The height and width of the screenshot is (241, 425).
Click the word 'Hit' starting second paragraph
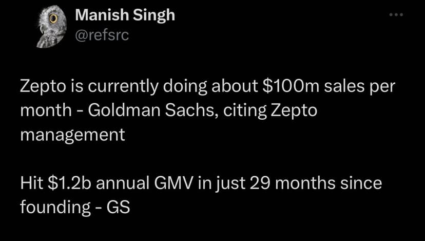click(31, 183)
